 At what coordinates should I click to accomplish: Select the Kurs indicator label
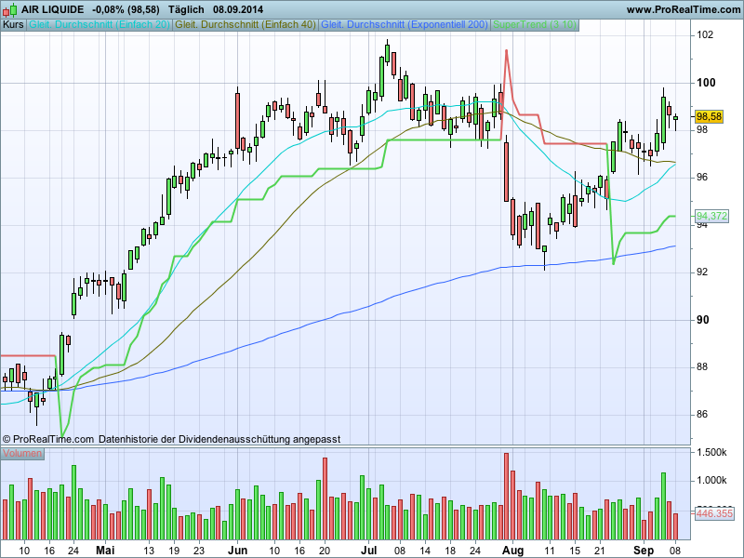pyautogui.click(x=13, y=25)
